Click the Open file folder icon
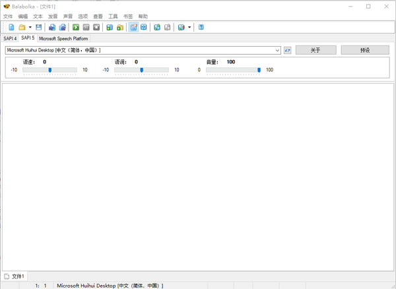The width and height of the screenshot is (396, 289). tap(22, 27)
